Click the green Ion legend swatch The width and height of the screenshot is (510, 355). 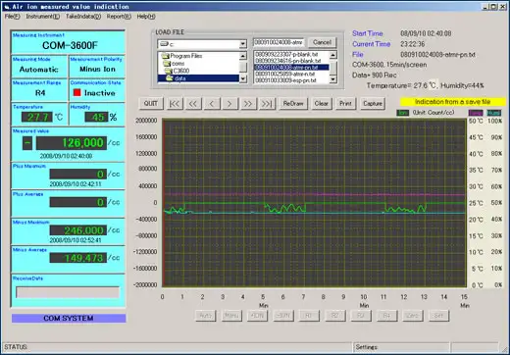pyautogui.click(x=403, y=113)
